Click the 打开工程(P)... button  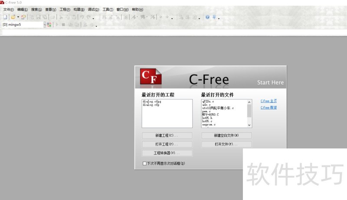167,144
